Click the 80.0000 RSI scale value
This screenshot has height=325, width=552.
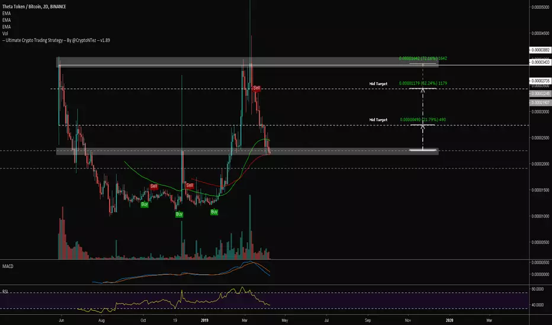point(538,289)
